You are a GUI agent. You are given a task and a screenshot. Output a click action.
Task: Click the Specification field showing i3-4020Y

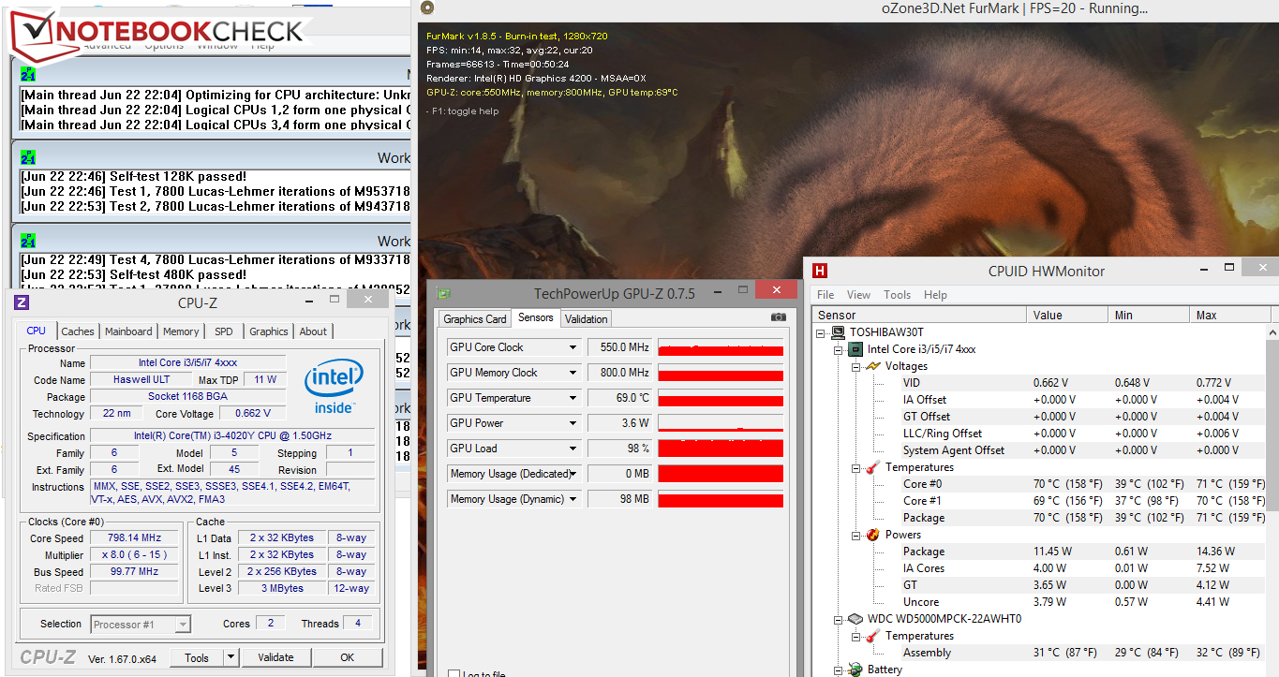232,436
